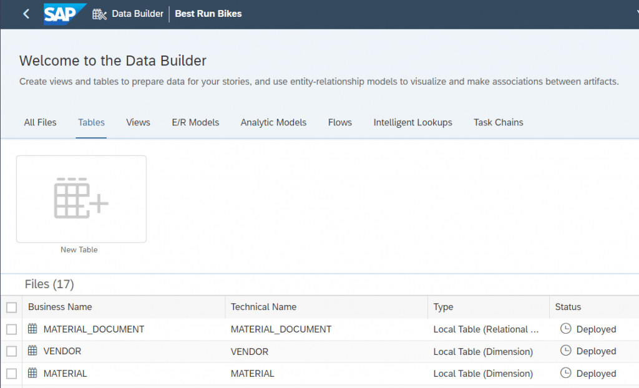Switch to the Views tab
This screenshot has height=388, width=639.
[138, 122]
